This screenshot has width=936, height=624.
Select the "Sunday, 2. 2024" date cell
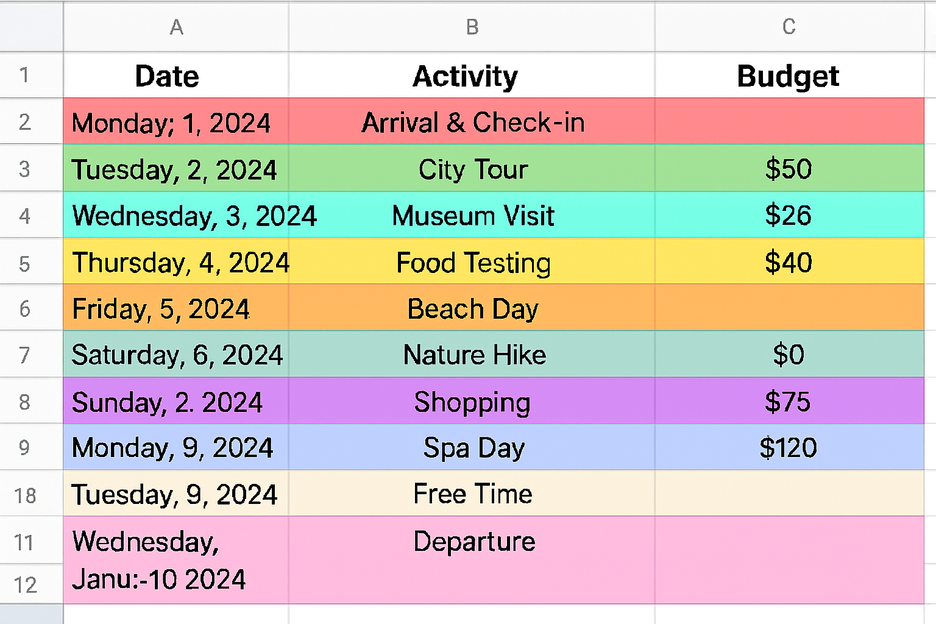pos(168,402)
